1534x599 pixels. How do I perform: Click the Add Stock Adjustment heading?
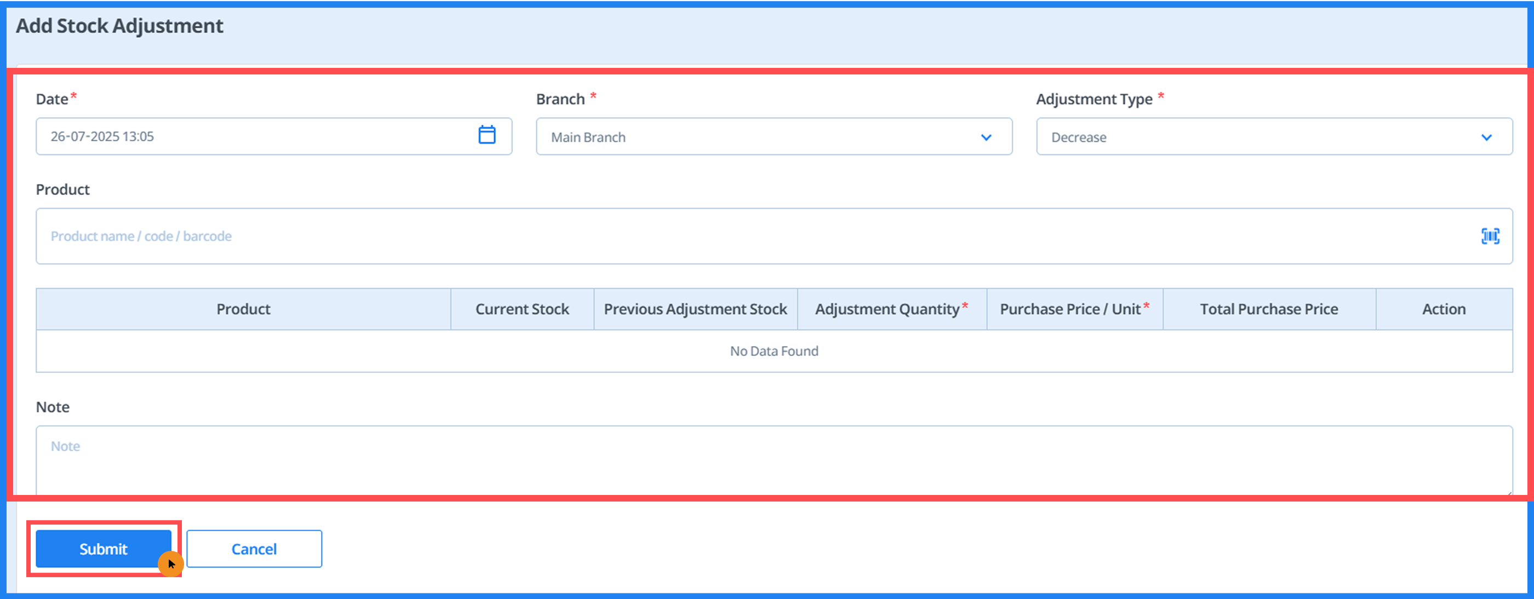coord(119,26)
